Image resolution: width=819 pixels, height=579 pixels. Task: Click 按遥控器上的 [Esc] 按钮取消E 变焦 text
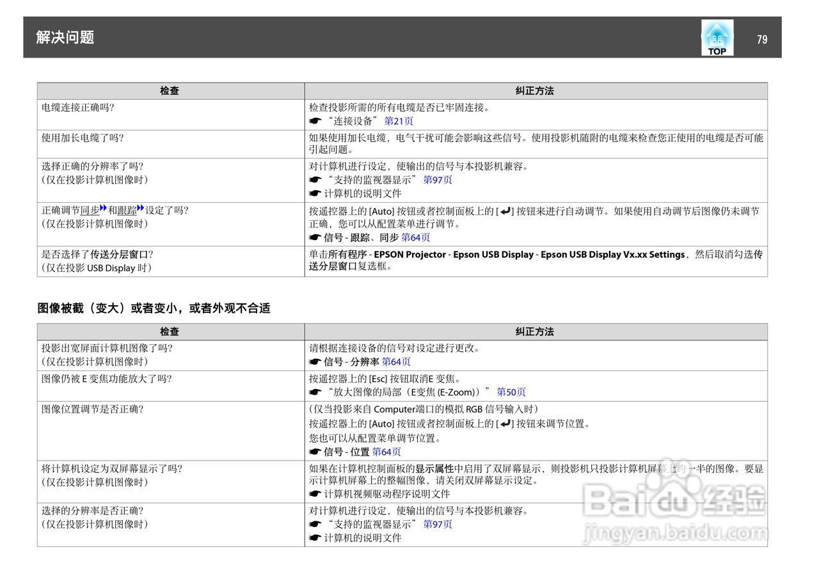(x=385, y=379)
